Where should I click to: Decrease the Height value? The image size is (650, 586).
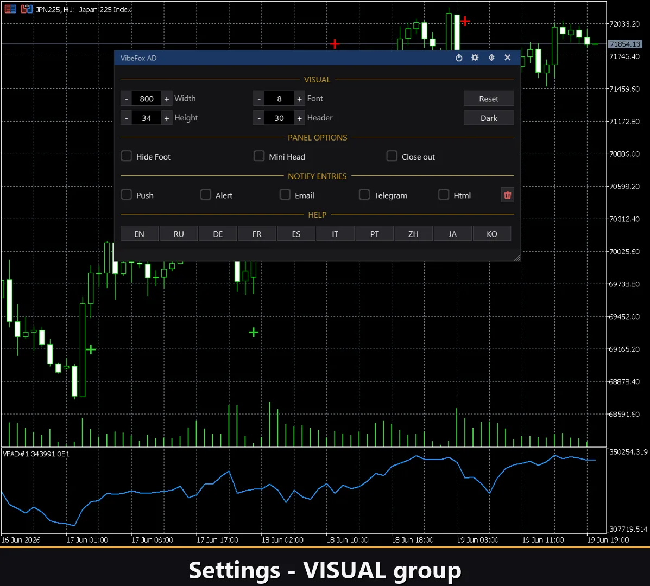[127, 118]
